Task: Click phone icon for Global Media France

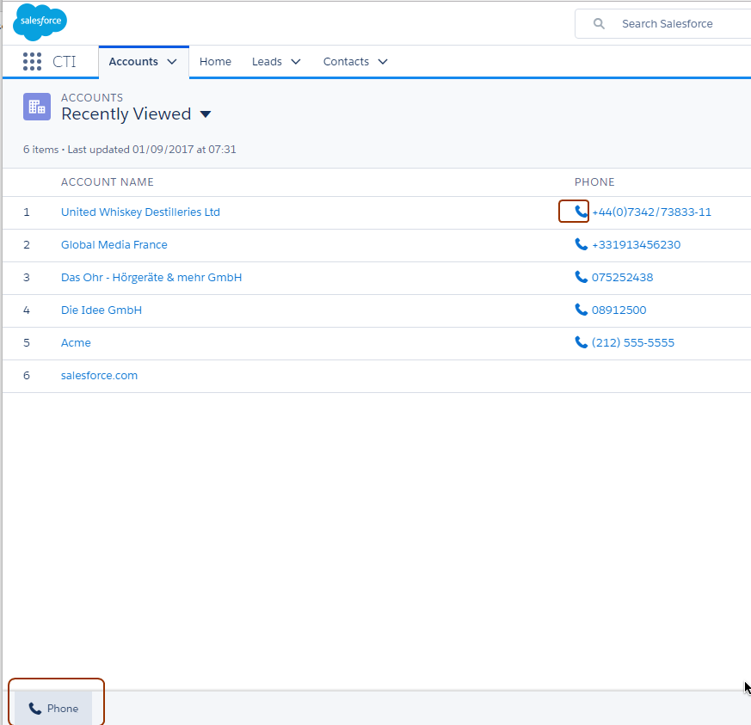Action: (581, 244)
